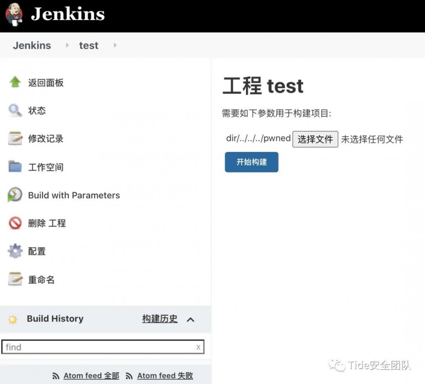Click 选择文件 to choose a file
The width and height of the screenshot is (425, 384).
pos(315,139)
